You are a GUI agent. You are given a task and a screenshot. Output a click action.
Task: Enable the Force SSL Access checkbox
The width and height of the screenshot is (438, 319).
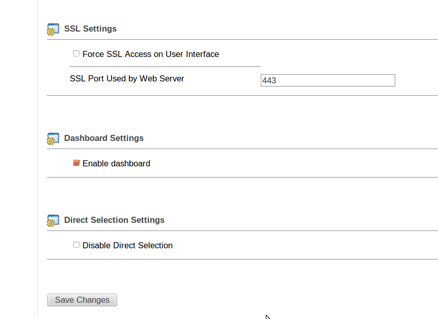(x=76, y=53)
